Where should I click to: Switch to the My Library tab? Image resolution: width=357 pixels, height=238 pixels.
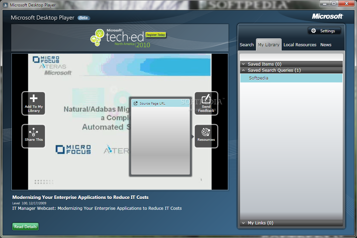click(x=269, y=45)
